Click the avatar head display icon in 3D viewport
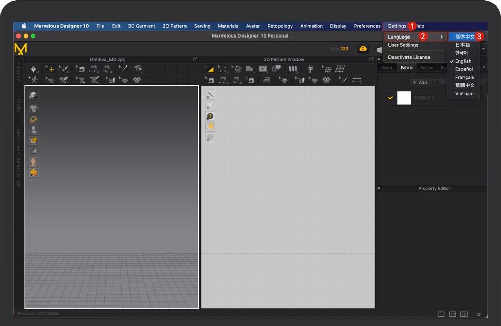Viewport: 501px width, 326px height. (33, 162)
